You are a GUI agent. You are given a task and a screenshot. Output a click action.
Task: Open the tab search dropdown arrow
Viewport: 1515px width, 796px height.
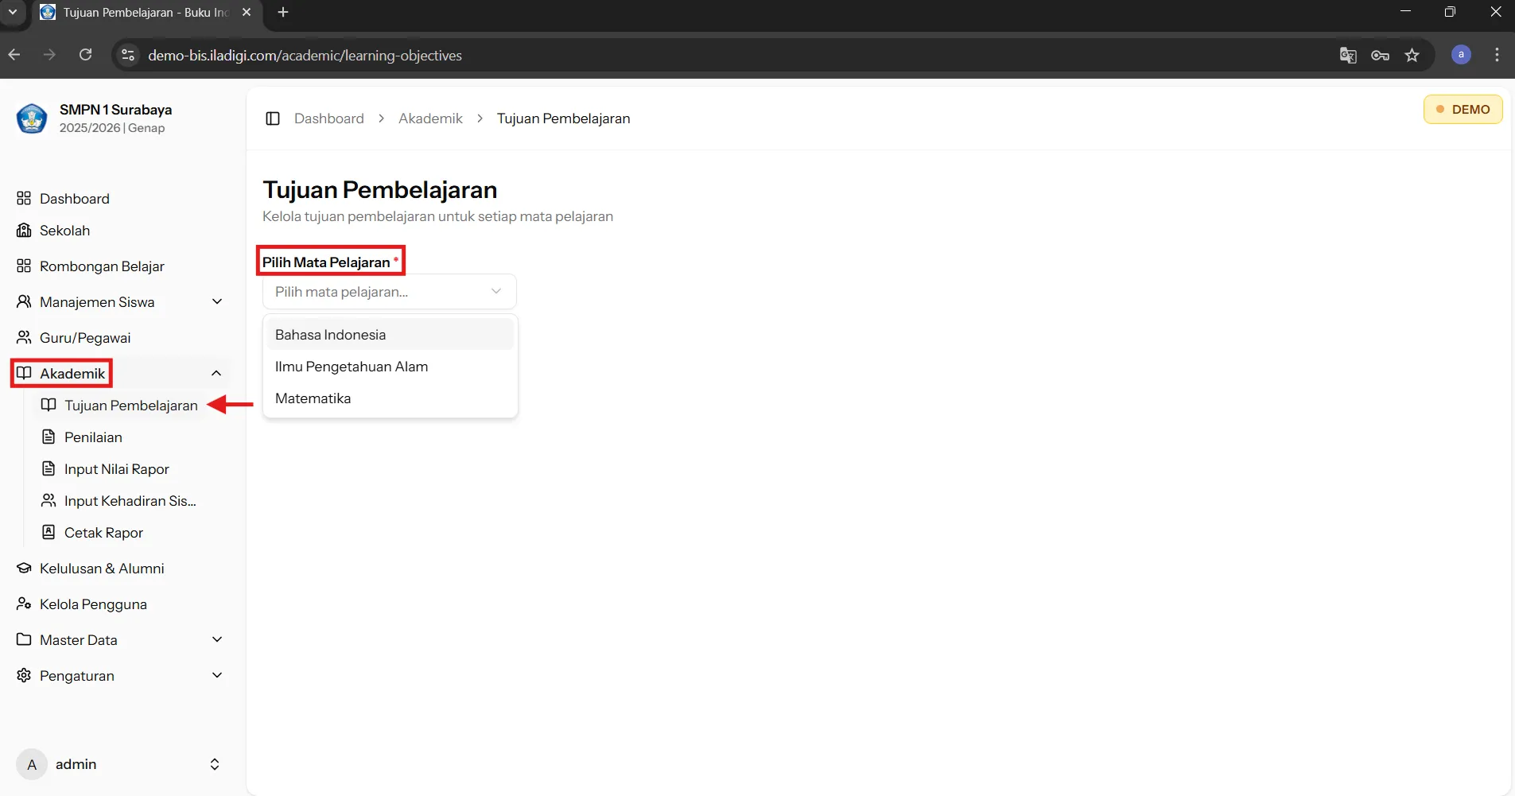[13, 12]
